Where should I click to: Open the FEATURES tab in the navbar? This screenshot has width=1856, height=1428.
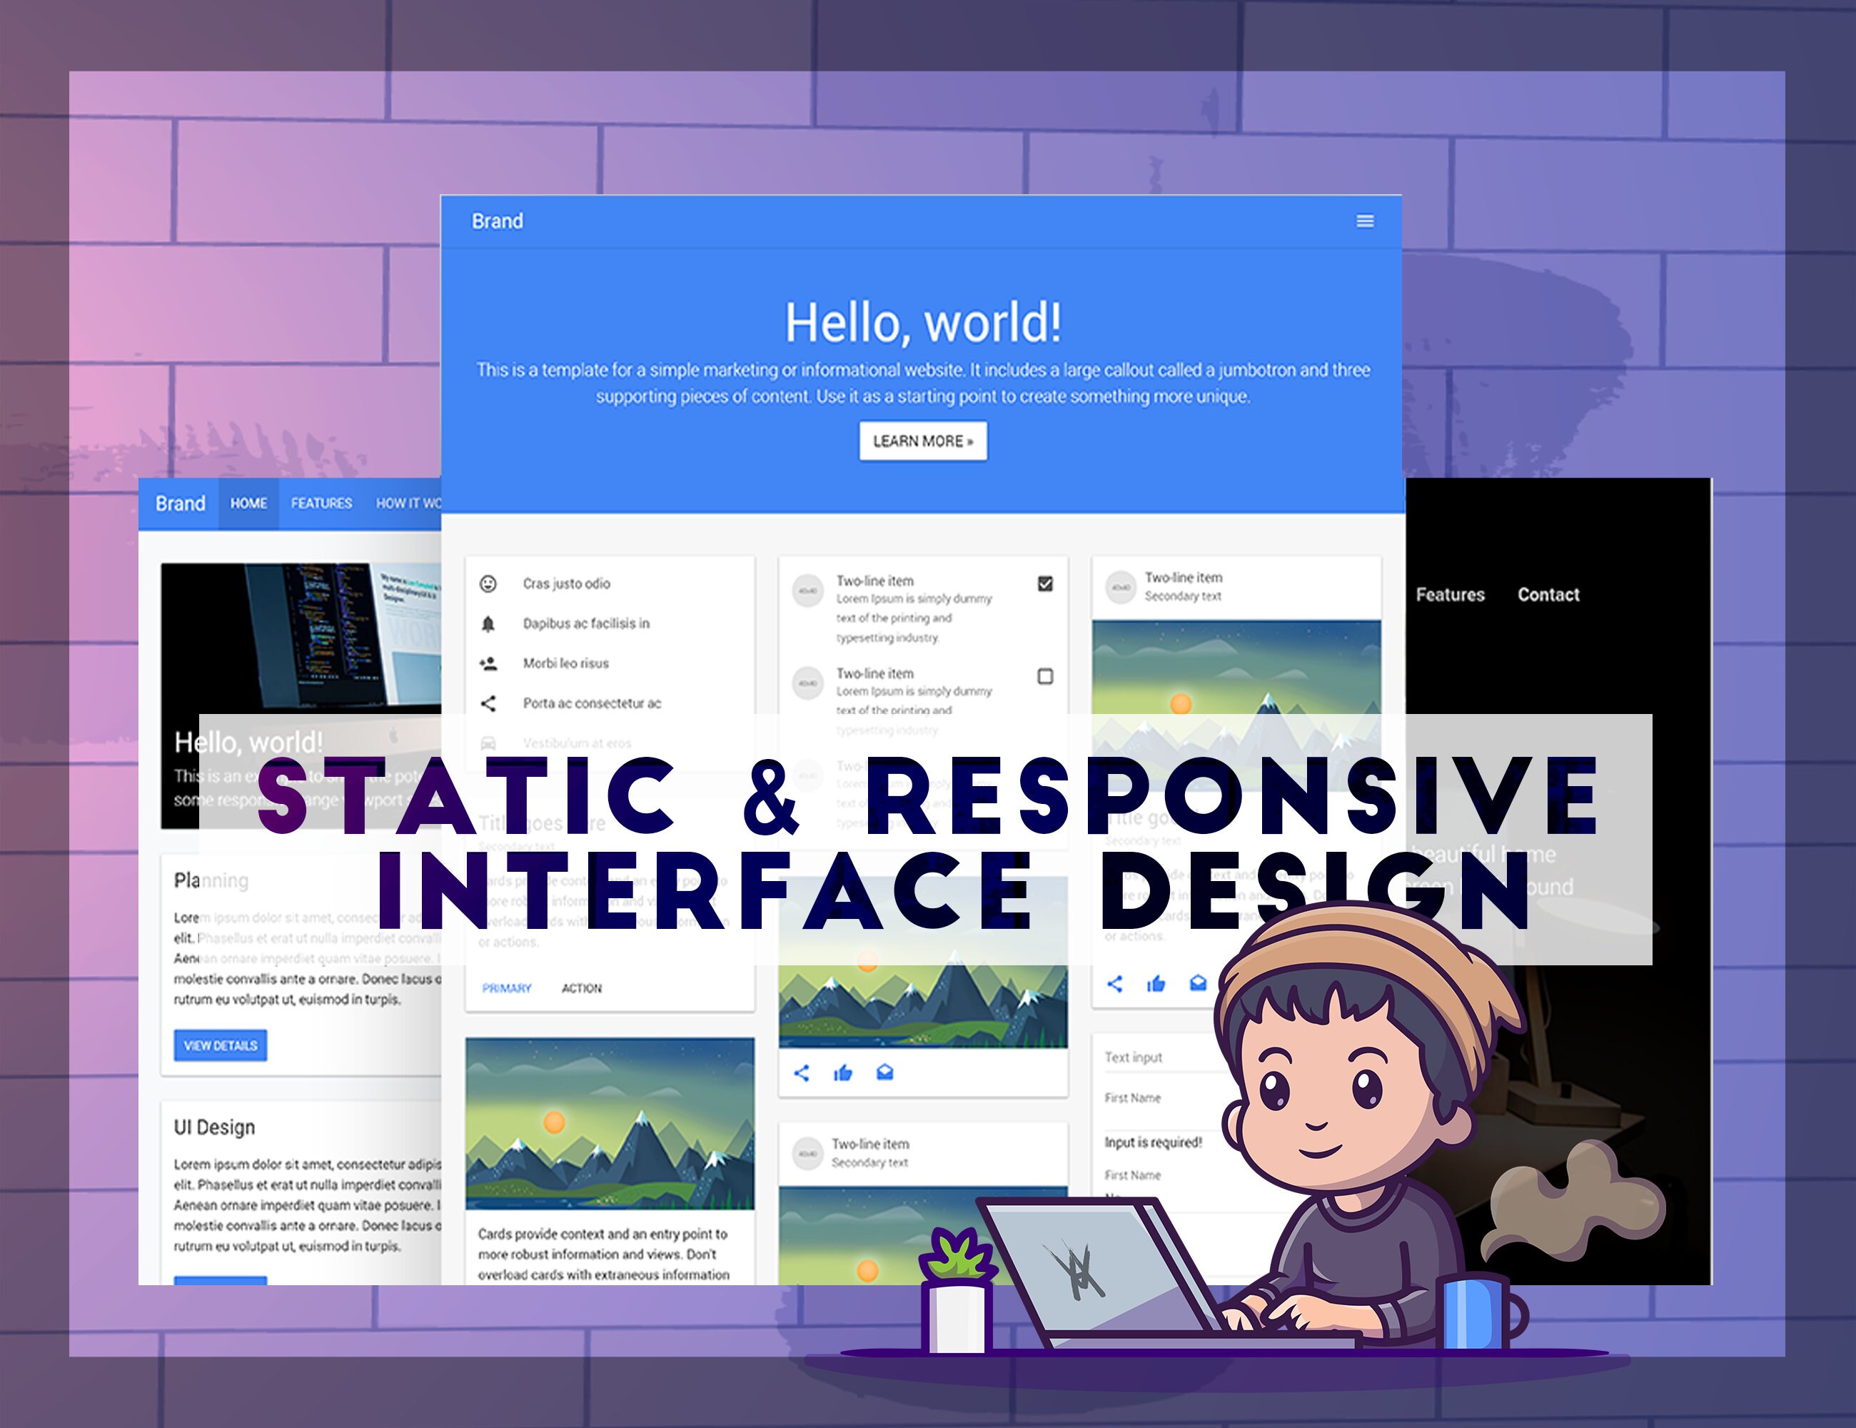[x=321, y=503]
